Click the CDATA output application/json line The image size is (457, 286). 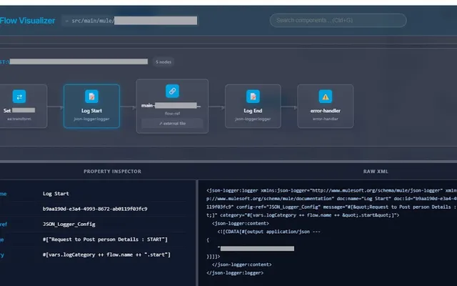pyautogui.click(x=268, y=232)
